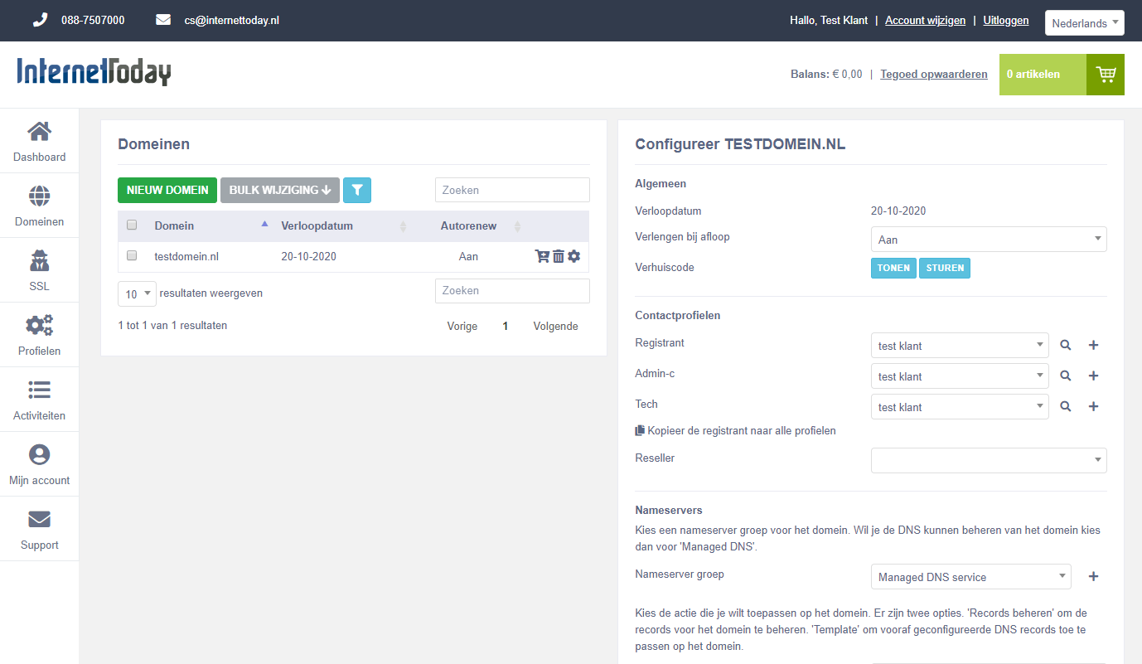Add new Registrant profile with plus icon
This screenshot has height=664, width=1142.
tap(1093, 346)
